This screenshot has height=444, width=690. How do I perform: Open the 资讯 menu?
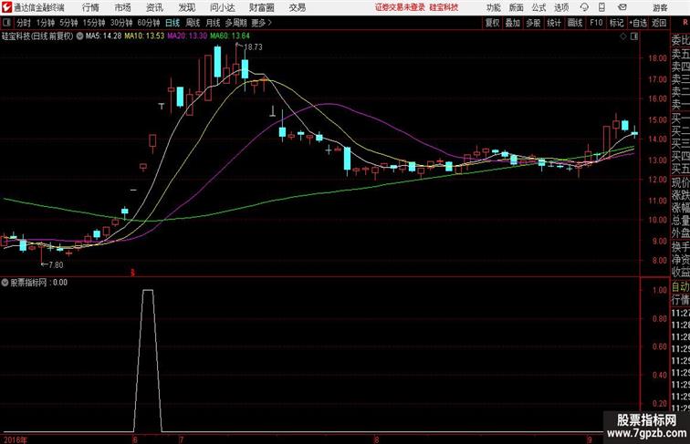coord(154,7)
